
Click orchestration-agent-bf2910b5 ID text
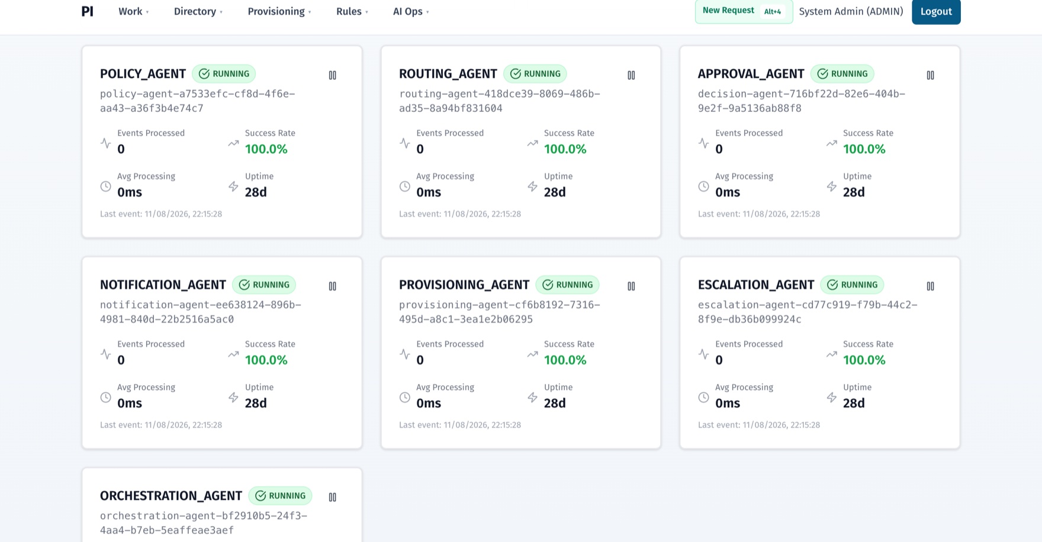204,523
